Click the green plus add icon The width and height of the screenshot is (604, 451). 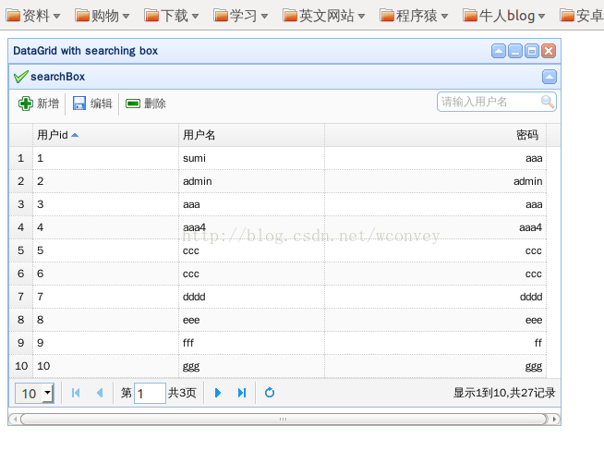26,104
